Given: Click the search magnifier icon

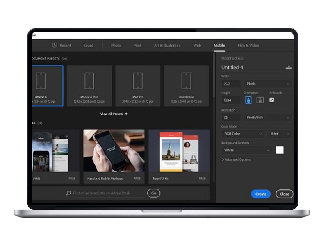Looking at the screenshot, I should [68, 193].
